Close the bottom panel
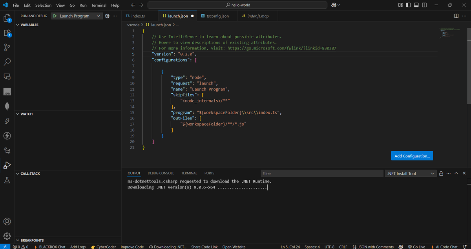Viewport: 471px width, 249px height. click(x=464, y=173)
